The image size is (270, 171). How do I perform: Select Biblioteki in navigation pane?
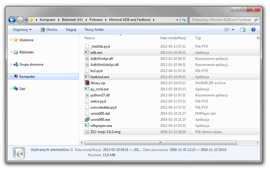[26, 52]
